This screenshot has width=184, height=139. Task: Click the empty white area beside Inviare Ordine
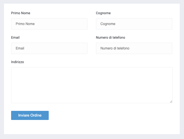coord(114,115)
